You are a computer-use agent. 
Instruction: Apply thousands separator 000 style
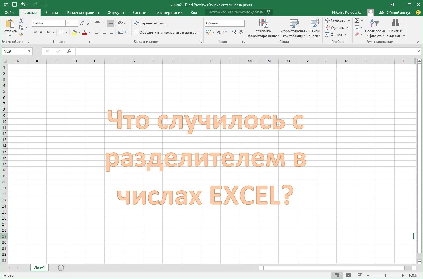tap(225, 32)
